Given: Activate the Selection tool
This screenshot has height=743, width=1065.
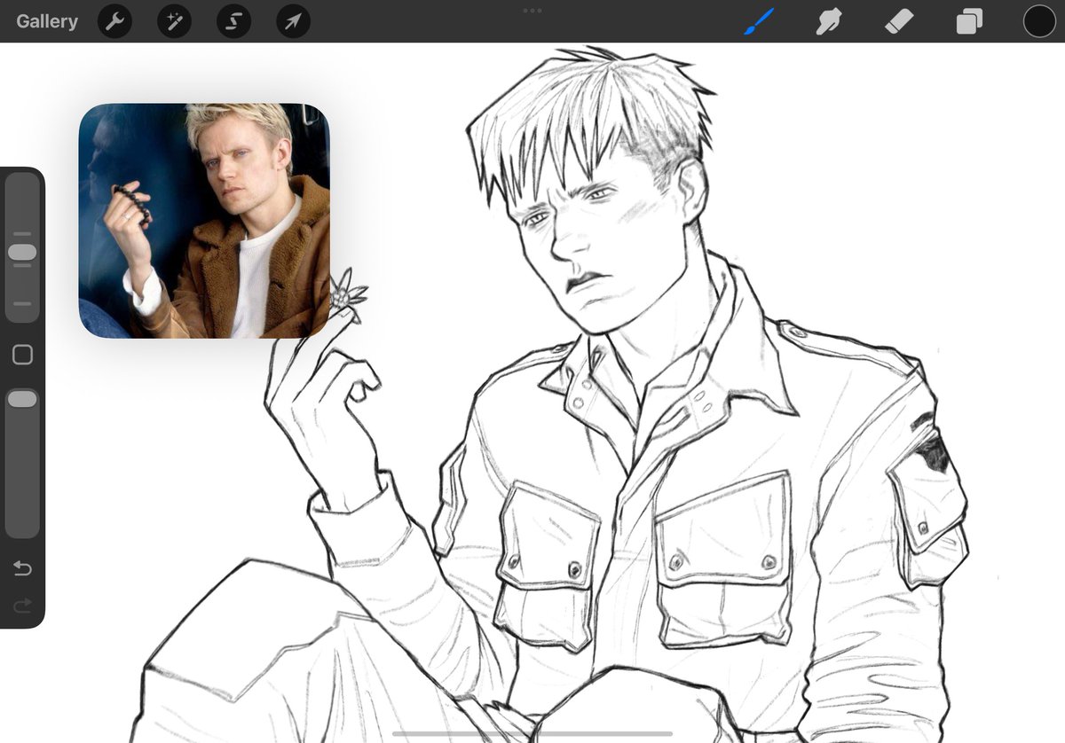Looking at the screenshot, I should tap(233, 21).
